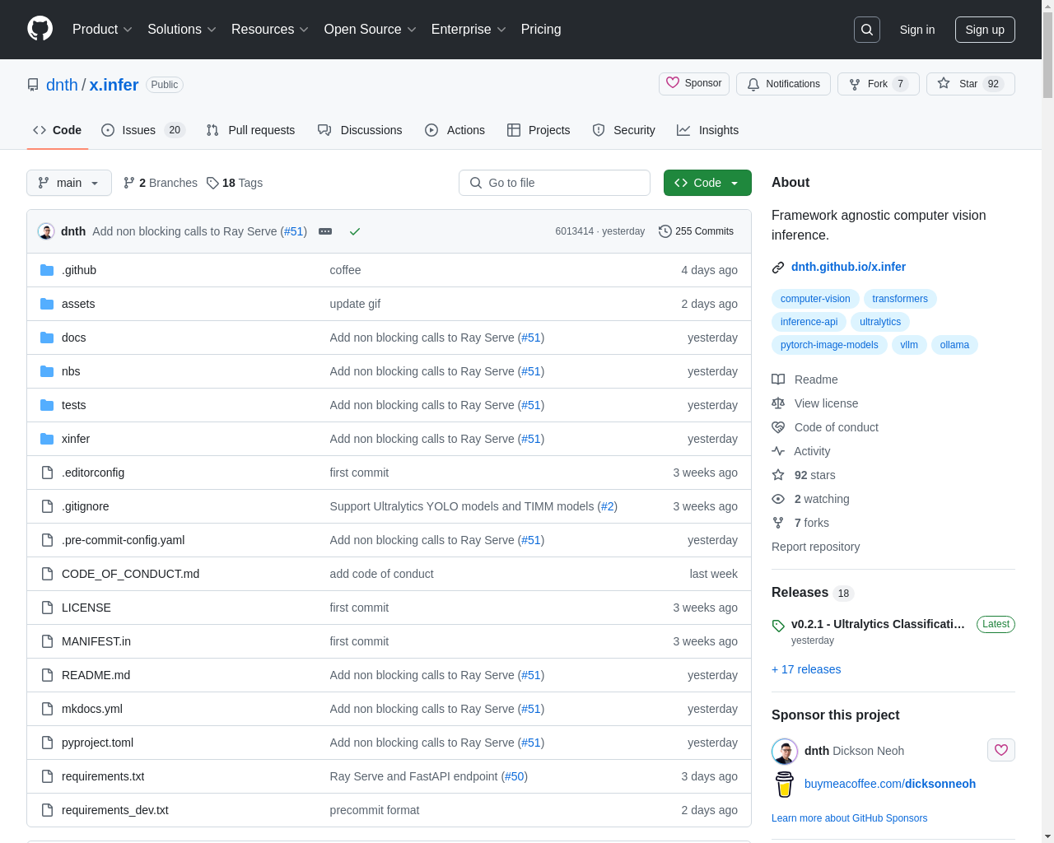Show + 17 releases
The height and width of the screenshot is (843, 1054).
click(806, 669)
